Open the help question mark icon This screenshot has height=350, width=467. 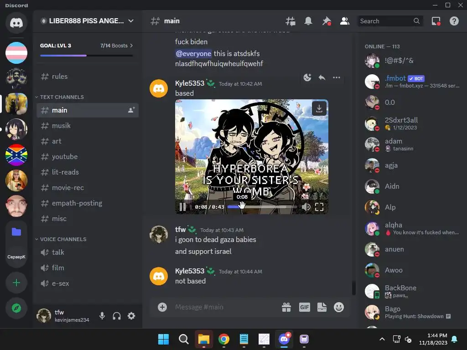(454, 21)
